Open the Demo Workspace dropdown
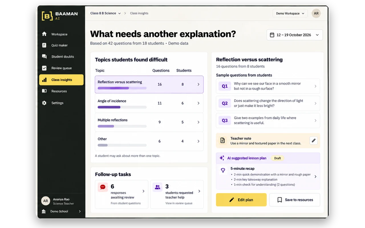This screenshot has height=228, width=365. click(290, 13)
